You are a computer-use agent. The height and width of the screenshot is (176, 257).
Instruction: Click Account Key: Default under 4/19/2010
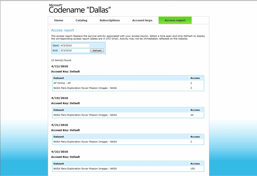click(65, 103)
